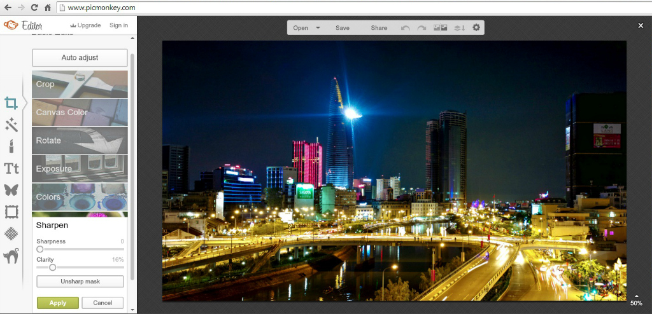Click the 50% zoom indicator
Viewport: 652px width, 314px height.
coord(636,303)
